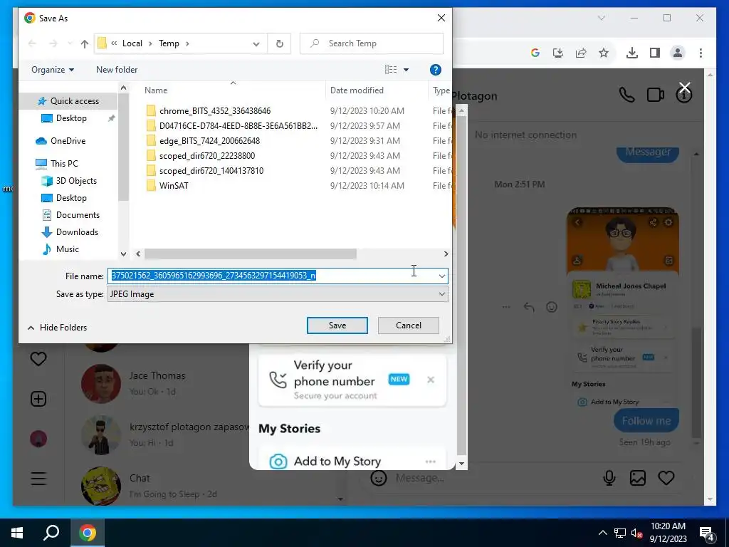Start a video call with camera icon
Screen dimensions: 729x547
click(x=655, y=95)
